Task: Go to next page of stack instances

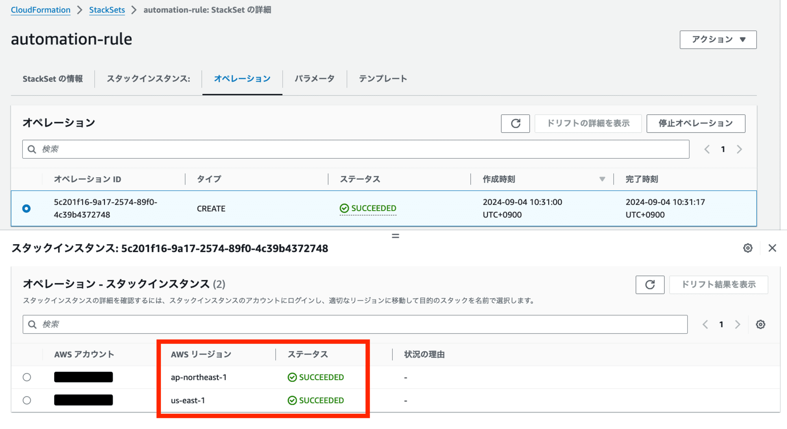Action: (737, 324)
